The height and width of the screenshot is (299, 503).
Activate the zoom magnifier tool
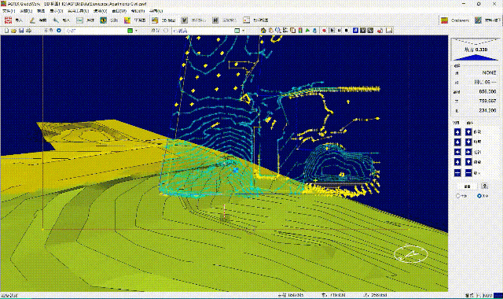click(x=277, y=31)
